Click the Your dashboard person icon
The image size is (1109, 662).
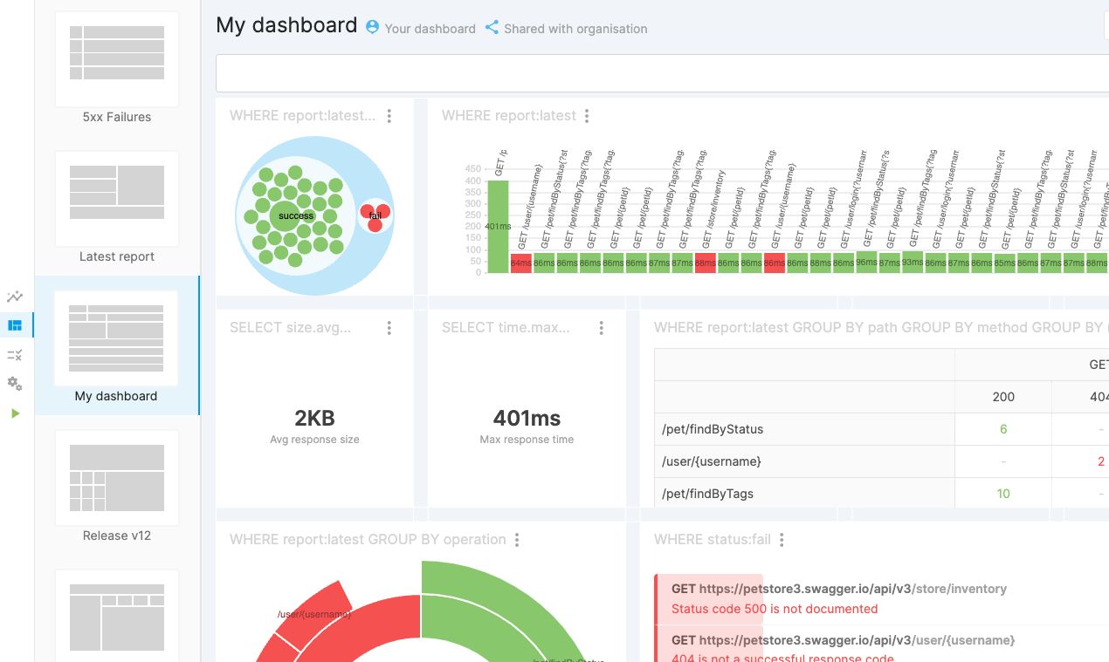(373, 27)
